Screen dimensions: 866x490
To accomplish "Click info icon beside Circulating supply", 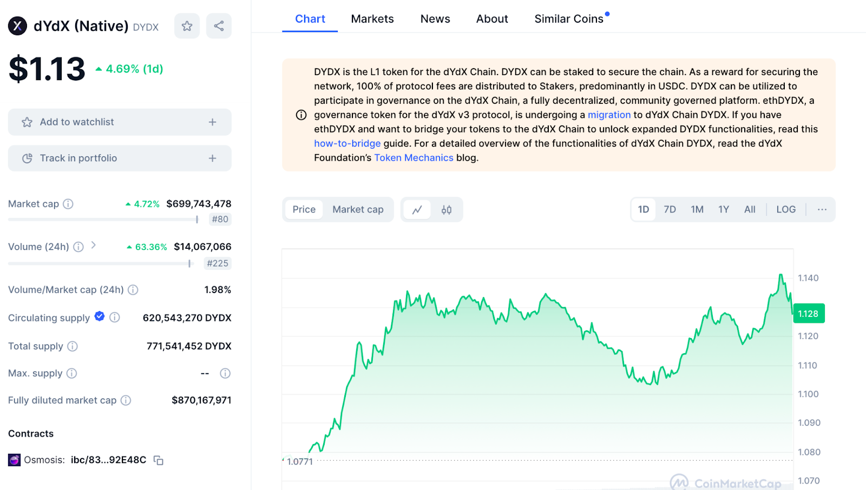I will click(115, 317).
